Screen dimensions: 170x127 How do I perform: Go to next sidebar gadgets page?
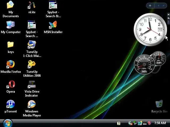(163, 6)
